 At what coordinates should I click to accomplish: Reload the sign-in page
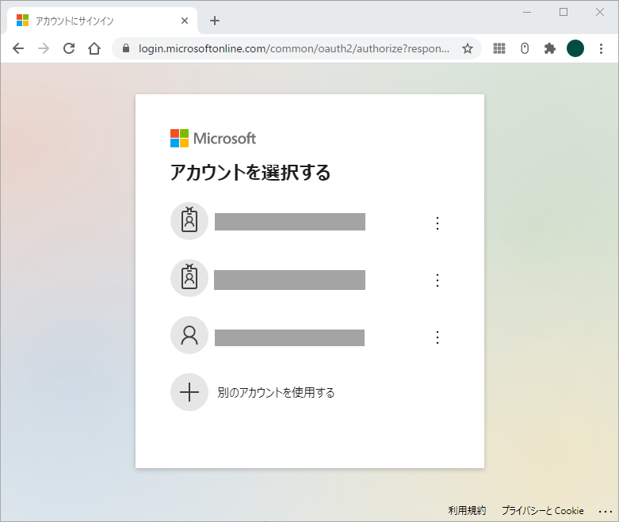tap(69, 48)
